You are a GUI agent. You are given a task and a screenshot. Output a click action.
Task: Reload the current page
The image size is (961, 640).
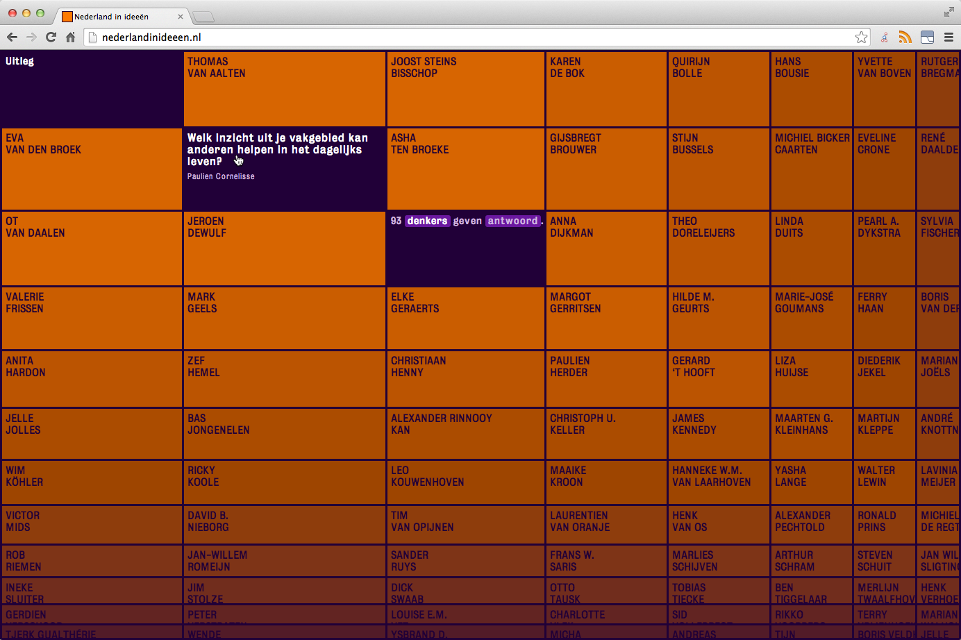(51, 37)
